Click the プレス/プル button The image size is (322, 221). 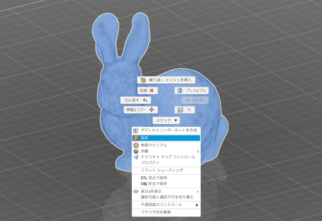[192, 91]
